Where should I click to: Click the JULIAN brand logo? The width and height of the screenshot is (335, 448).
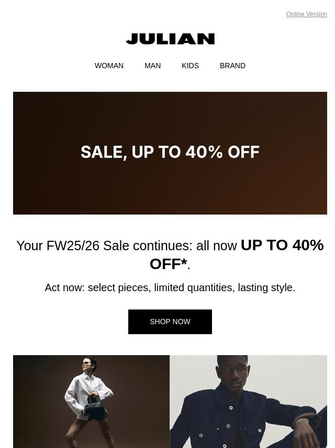[x=170, y=39]
